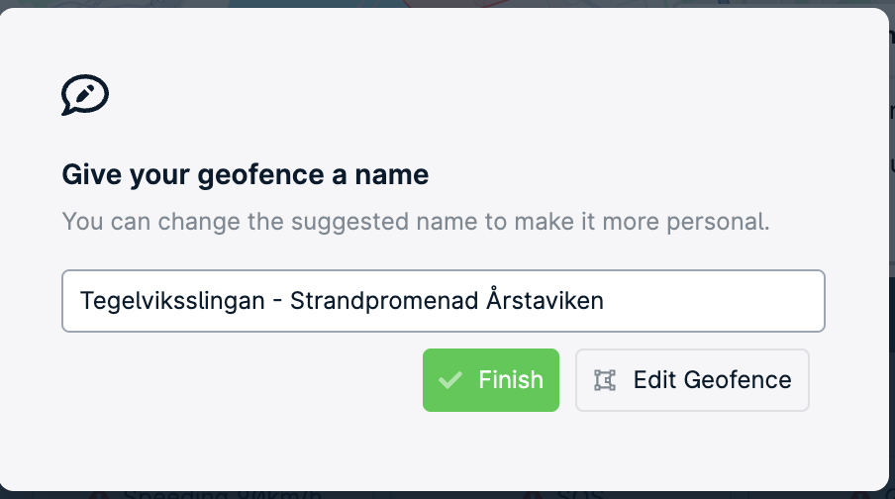
Task: Click the partially hidden SOS alert text
Action: [x=580, y=494]
